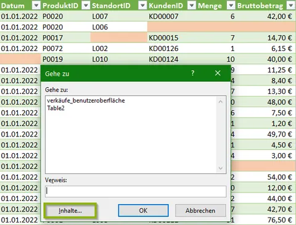Screen dimensions: 296x225
Task: Select cell P0017
Action: 66,37
